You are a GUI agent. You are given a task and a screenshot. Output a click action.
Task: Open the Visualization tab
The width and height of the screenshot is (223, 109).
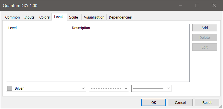94,17
